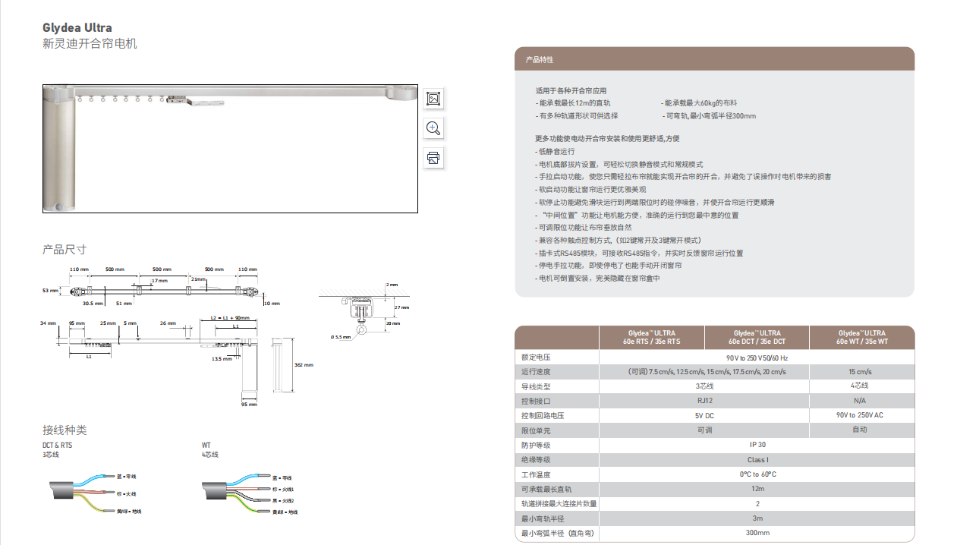Click the "运行速度" row label
The height and width of the screenshot is (545, 957).
point(535,372)
